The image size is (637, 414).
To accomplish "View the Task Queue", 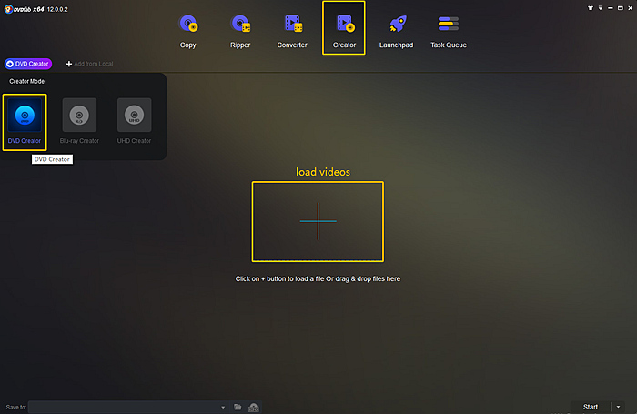I will pos(449,31).
